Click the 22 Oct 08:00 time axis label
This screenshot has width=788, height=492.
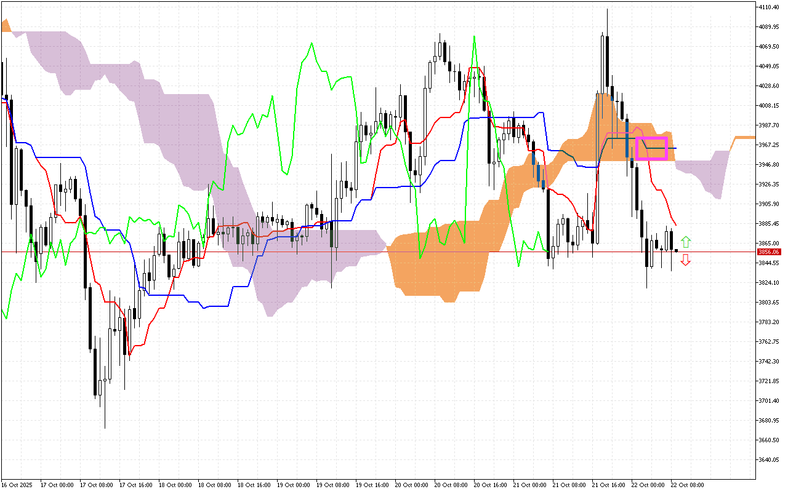point(688,484)
